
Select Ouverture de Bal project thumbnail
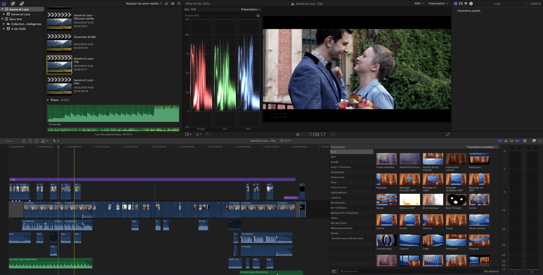point(59,43)
